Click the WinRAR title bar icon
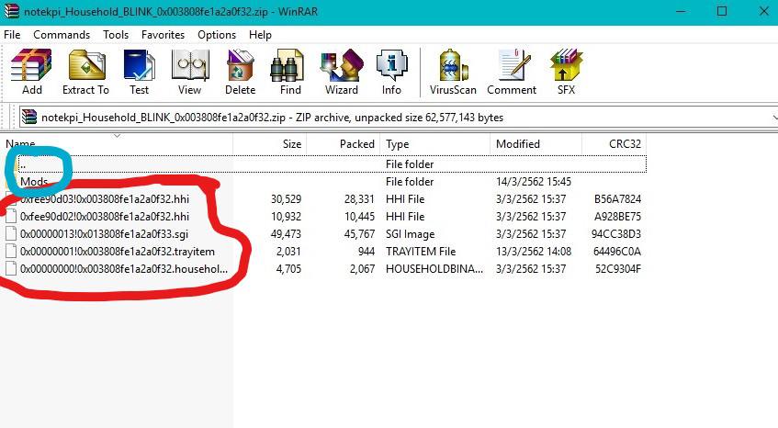Image resolution: width=778 pixels, height=428 pixels. click(x=11, y=11)
